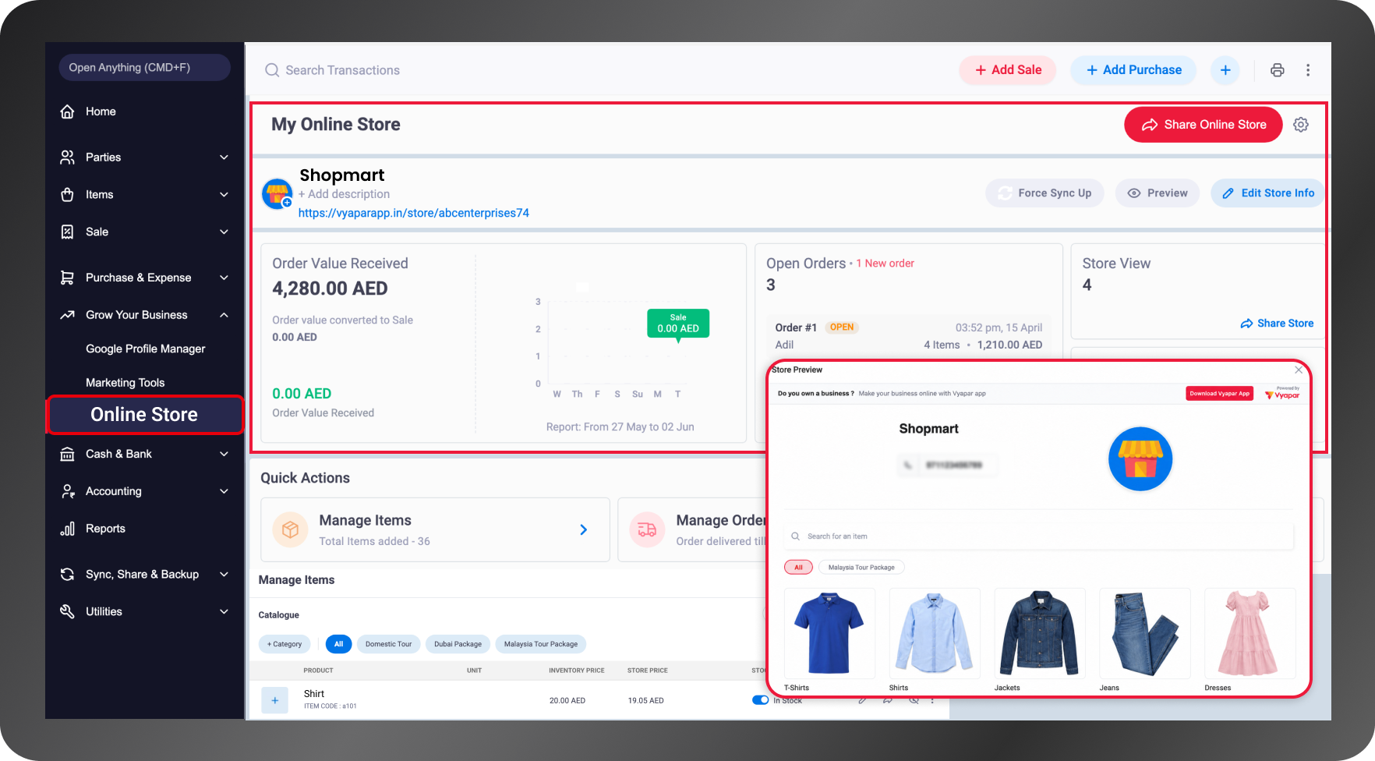
Task: Open Marketing Tools
Action: tap(125, 383)
